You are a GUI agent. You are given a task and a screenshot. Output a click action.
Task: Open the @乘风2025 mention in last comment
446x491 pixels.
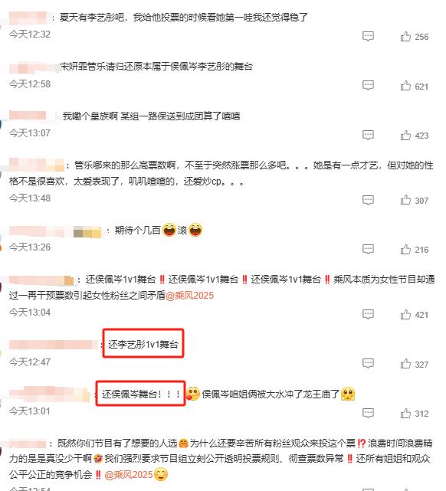pyautogui.click(x=129, y=475)
